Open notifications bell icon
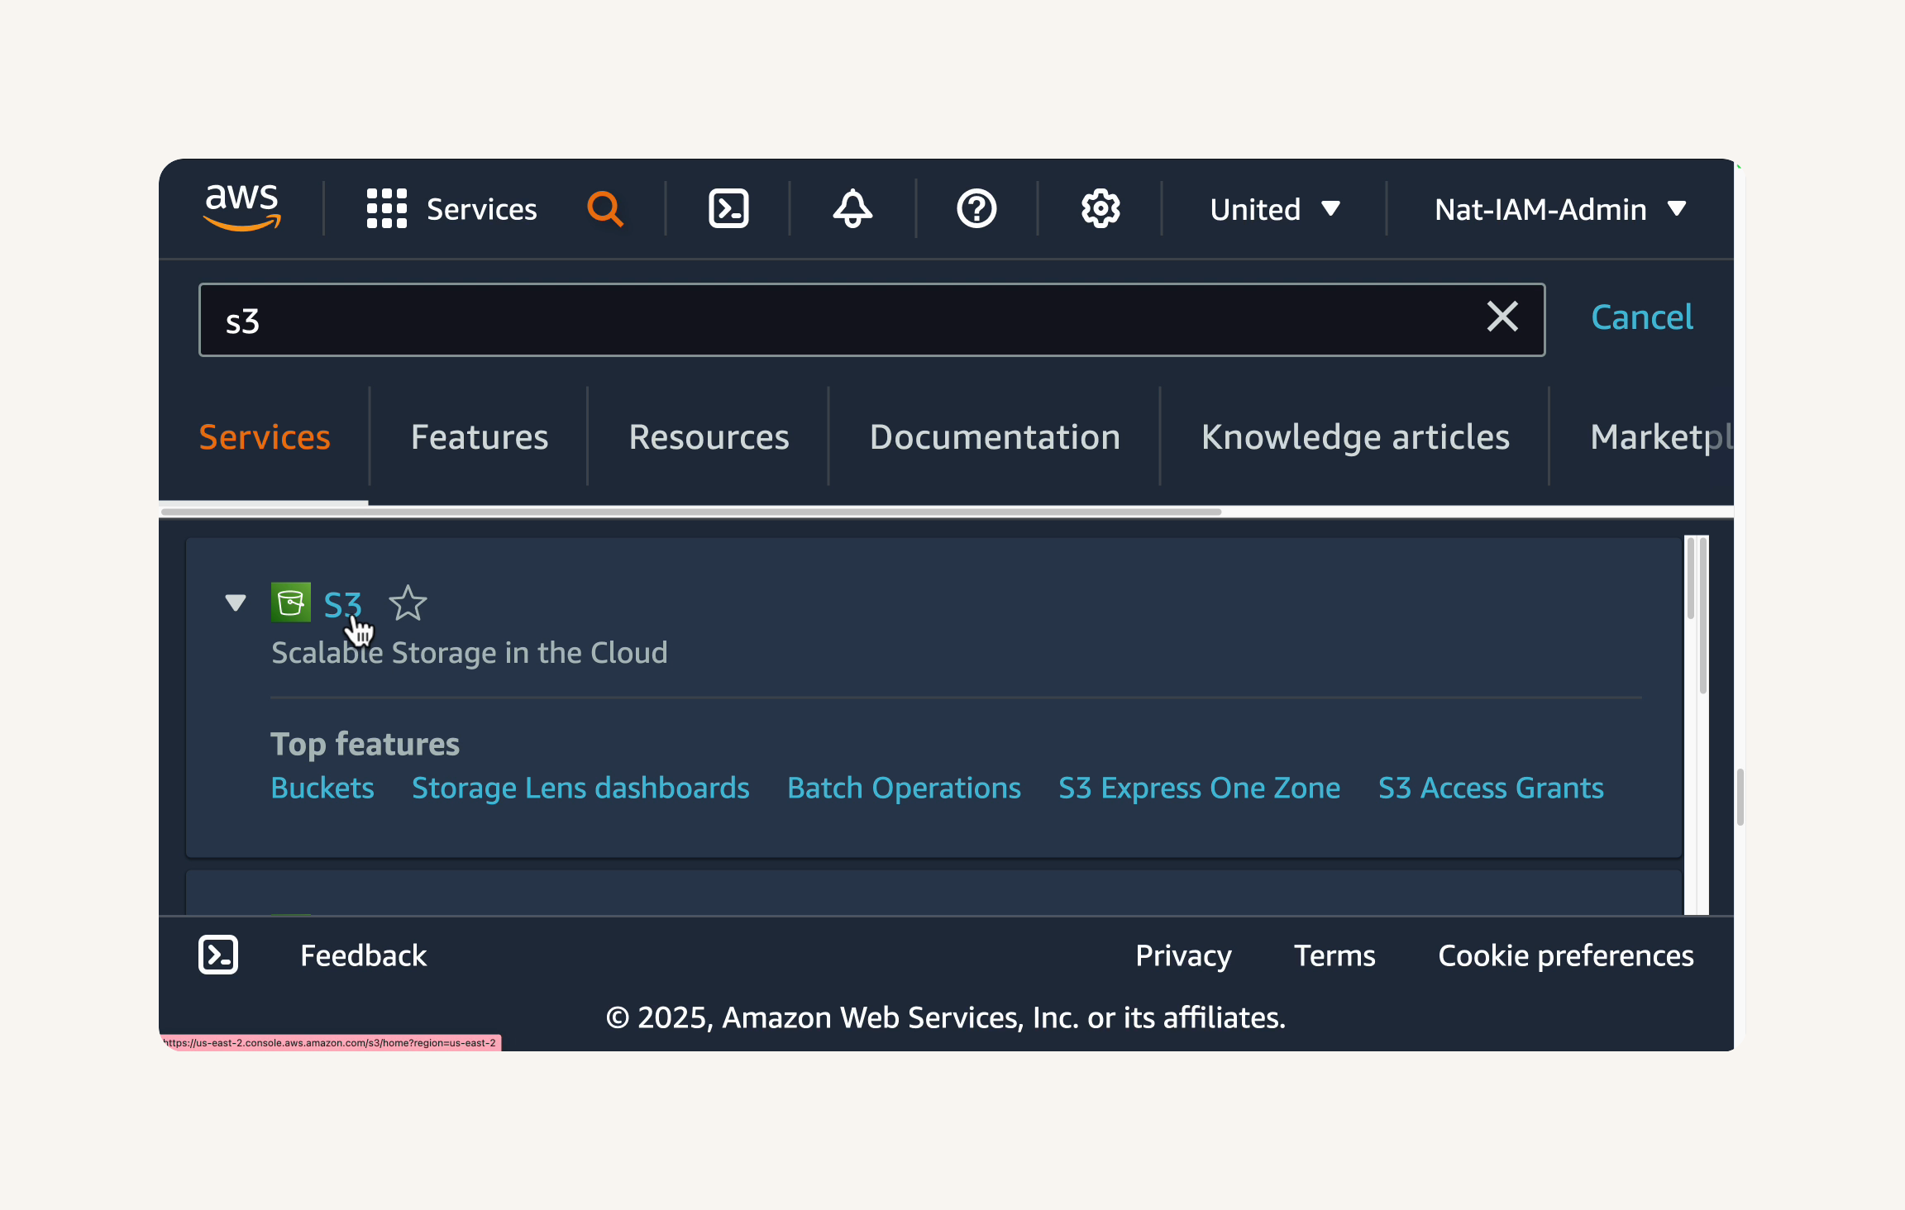The height and width of the screenshot is (1210, 1905). click(x=852, y=208)
